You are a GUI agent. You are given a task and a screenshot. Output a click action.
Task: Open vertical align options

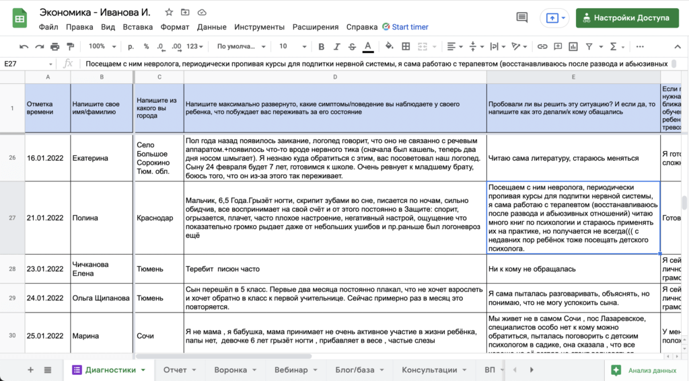click(x=476, y=46)
